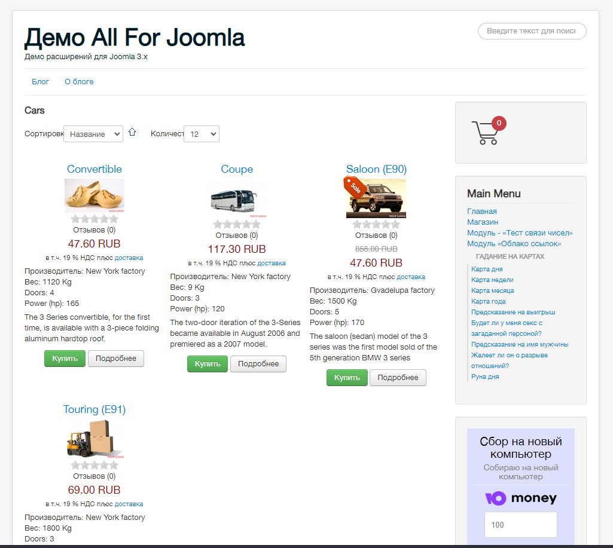
Task: Click the Convertible clogs thumbnail
Action: tap(94, 195)
